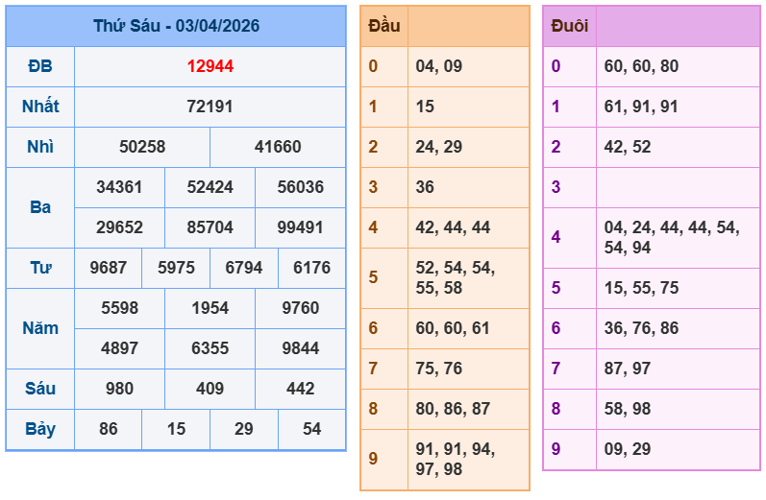Select fourth prize number 6794
The image size is (766, 500).
point(244,268)
